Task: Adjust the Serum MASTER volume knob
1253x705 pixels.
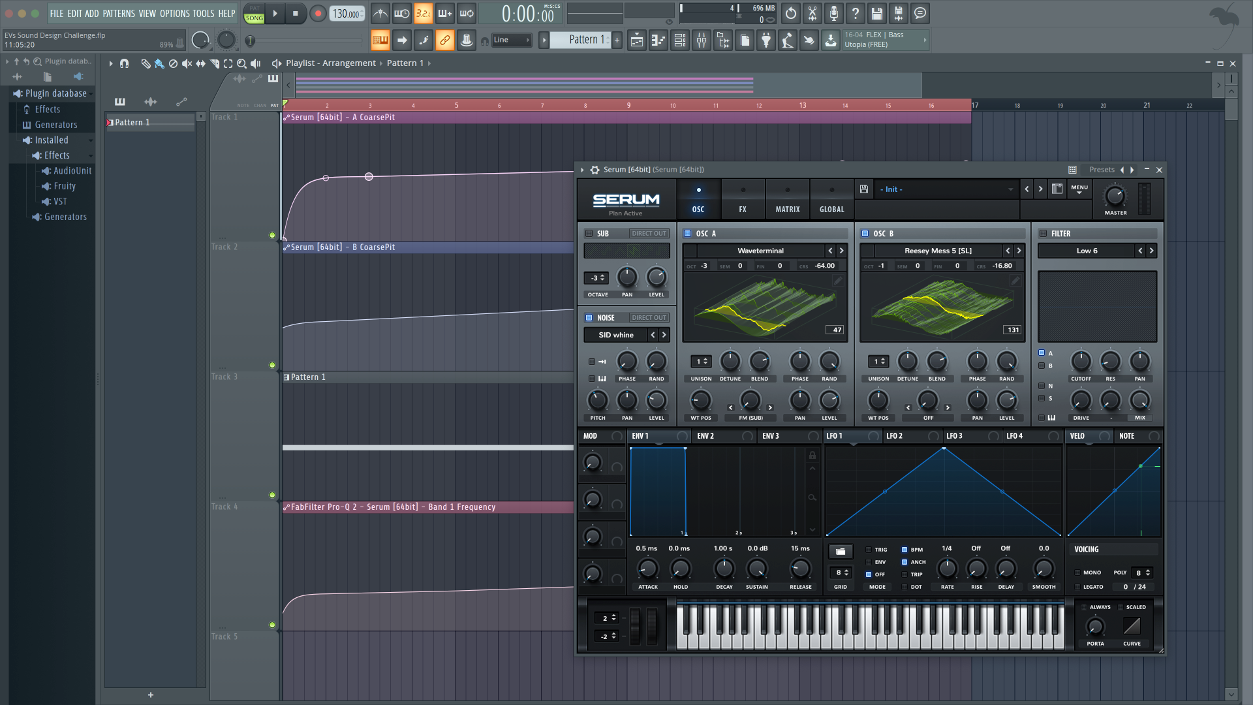Action: coord(1115,196)
